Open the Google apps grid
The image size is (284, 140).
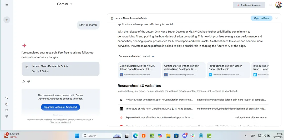click(271, 5)
